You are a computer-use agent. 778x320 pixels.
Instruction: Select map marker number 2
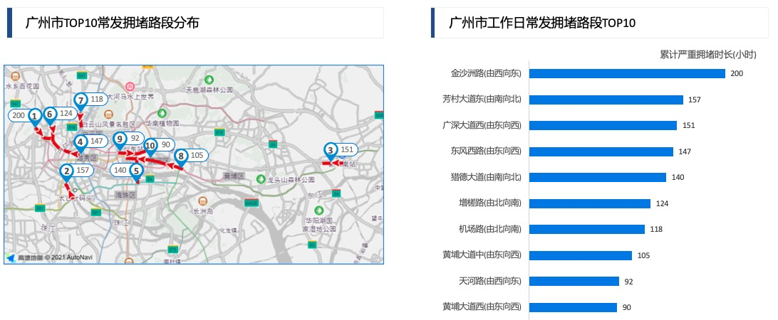66,171
